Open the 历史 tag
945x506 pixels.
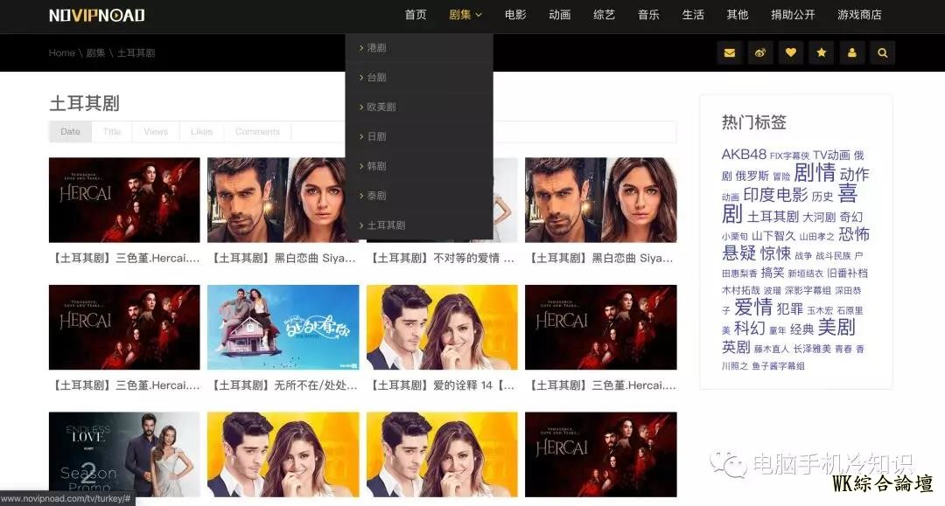tap(822, 196)
